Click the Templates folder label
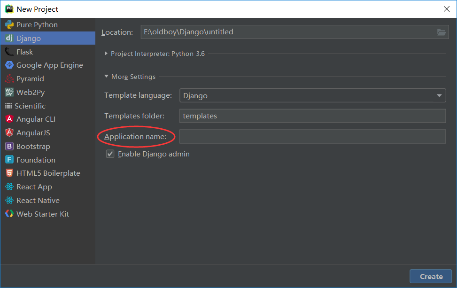 click(x=134, y=116)
